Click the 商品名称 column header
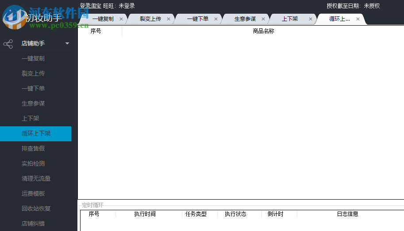The height and width of the screenshot is (231, 404). [x=263, y=31]
